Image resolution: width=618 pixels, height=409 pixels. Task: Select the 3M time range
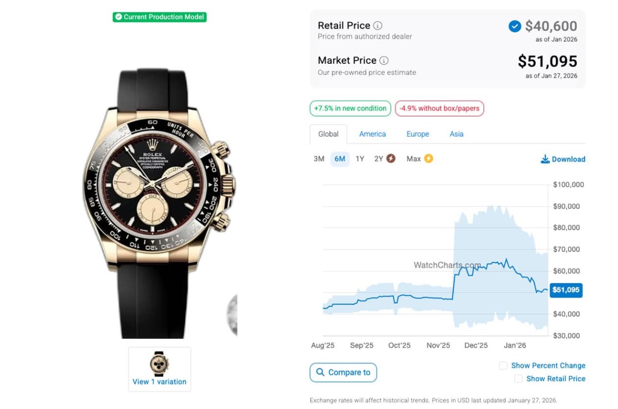(319, 159)
